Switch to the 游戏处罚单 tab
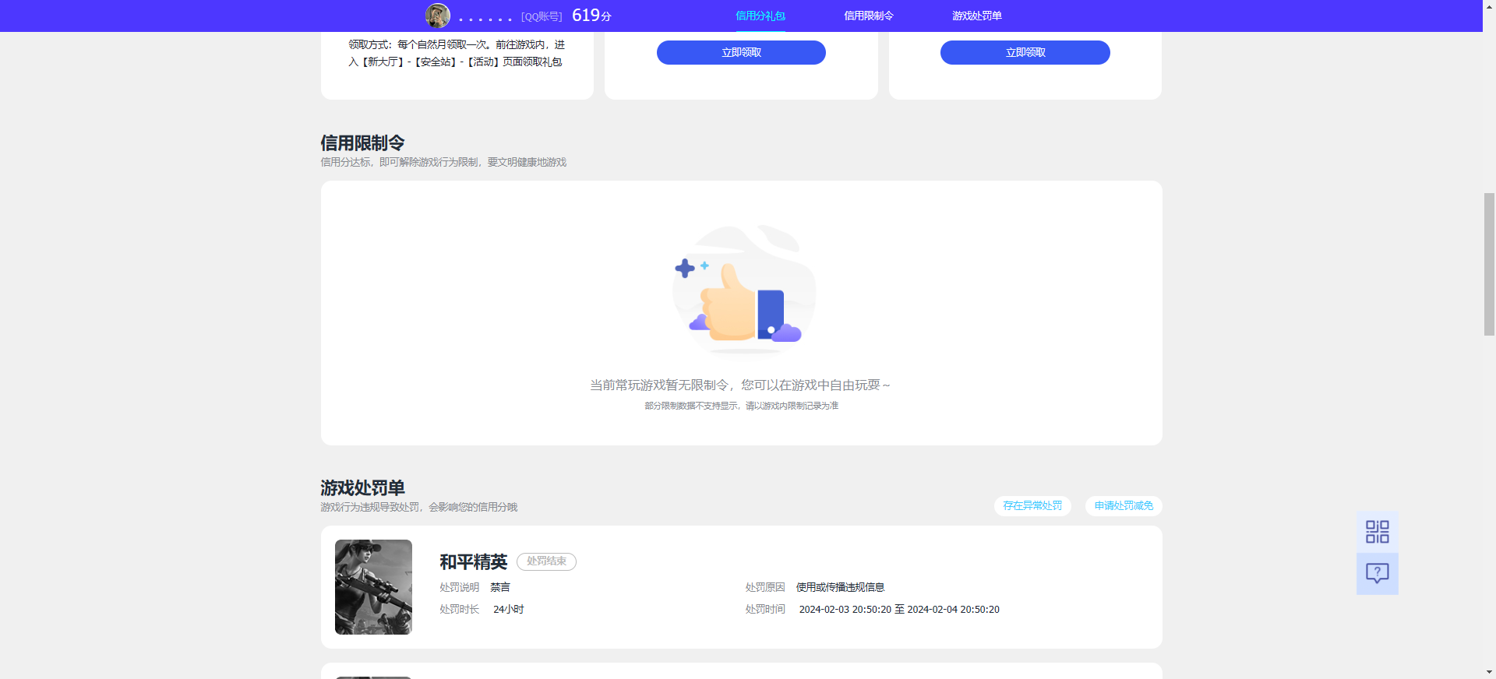The height and width of the screenshot is (679, 1496). tap(977, 16)
